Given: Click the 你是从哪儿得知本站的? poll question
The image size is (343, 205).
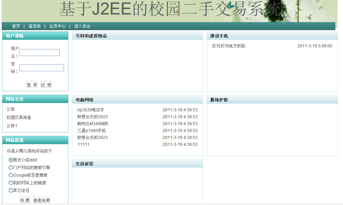Looking at the screenshot, I should coord(29,151).
